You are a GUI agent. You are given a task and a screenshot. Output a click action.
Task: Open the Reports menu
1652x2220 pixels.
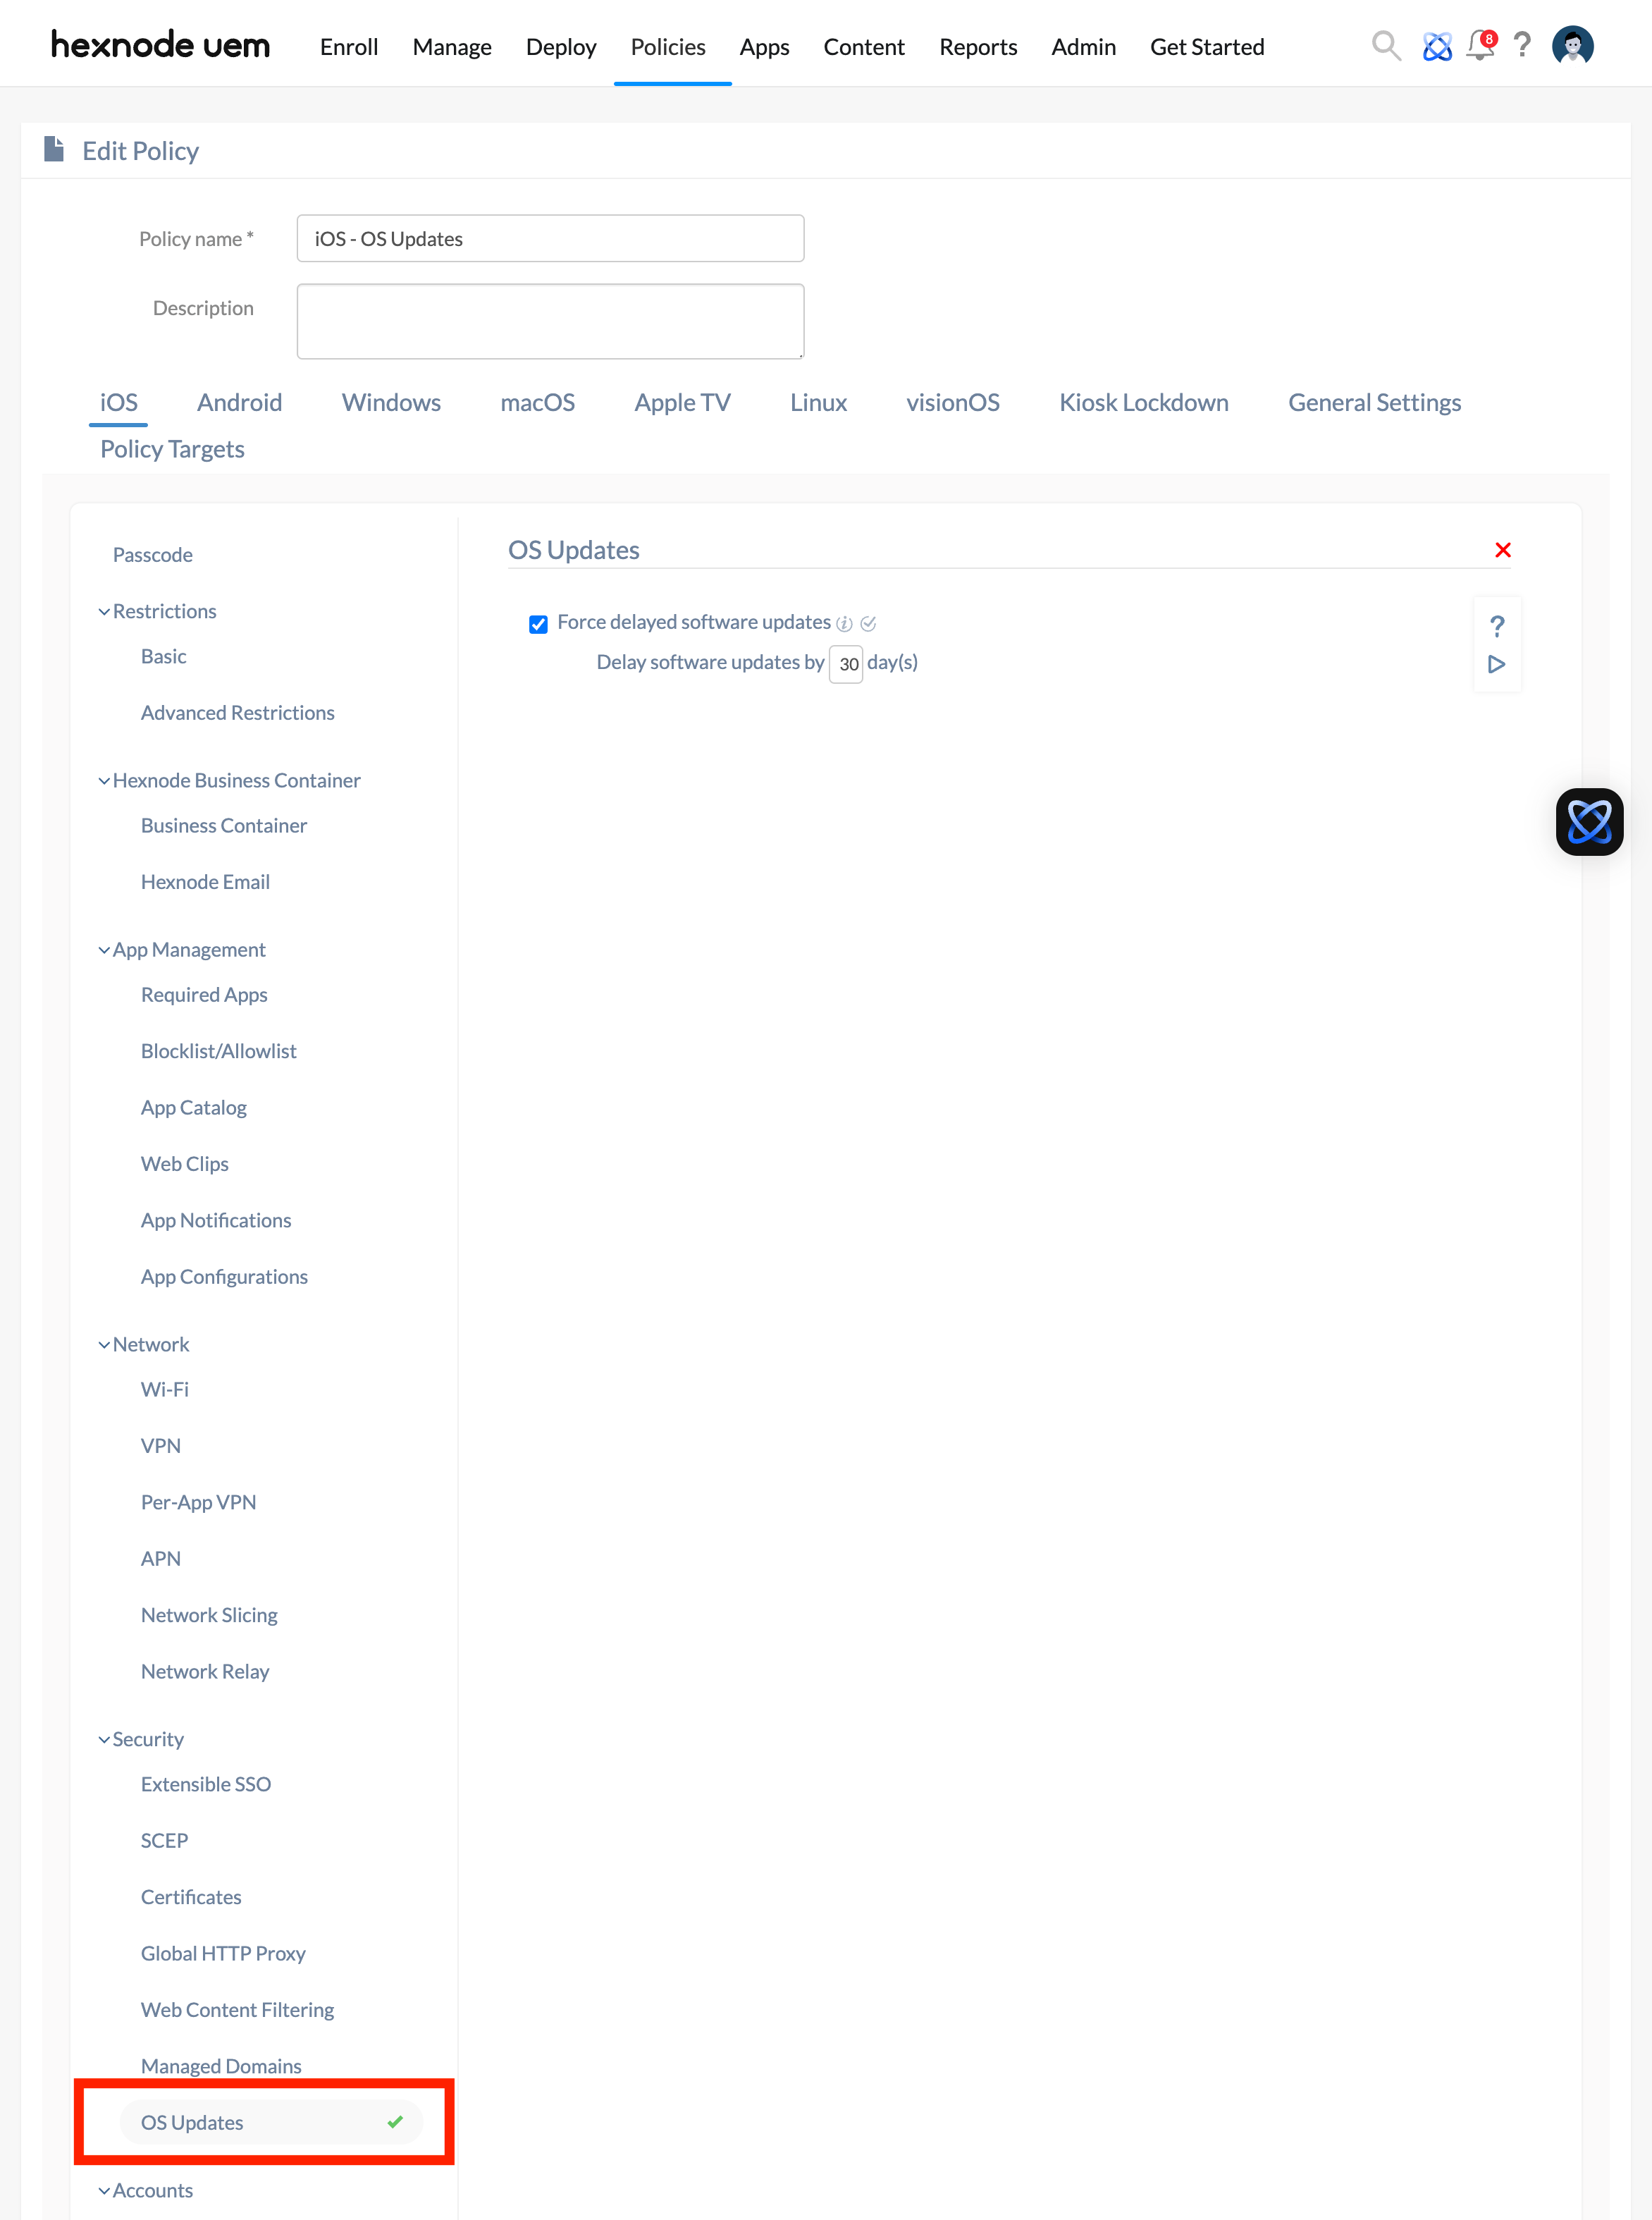click(x=978, y=47)
